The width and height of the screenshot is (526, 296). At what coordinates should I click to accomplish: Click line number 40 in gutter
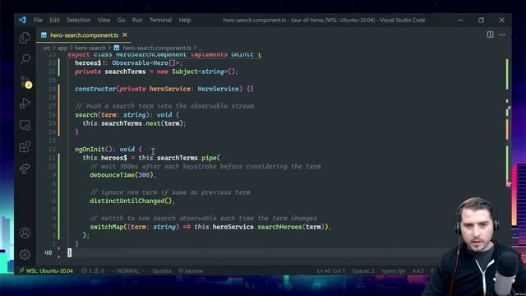coord(48,252)
